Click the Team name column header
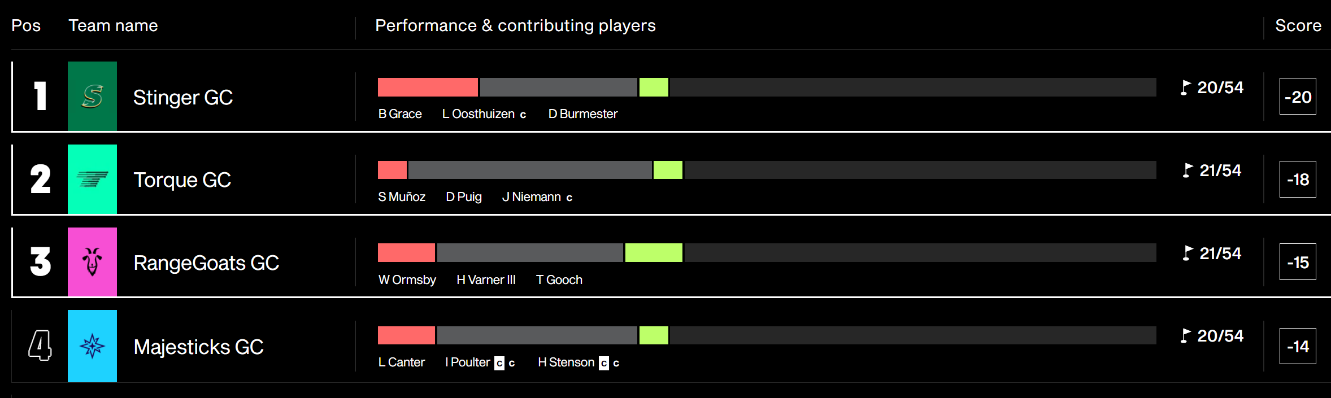 pos(113,25)
